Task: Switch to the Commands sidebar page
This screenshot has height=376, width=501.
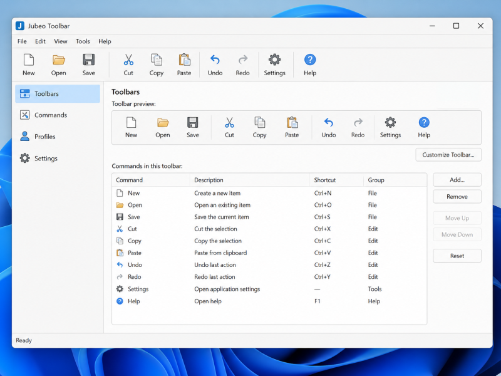Action: point(58,115)
